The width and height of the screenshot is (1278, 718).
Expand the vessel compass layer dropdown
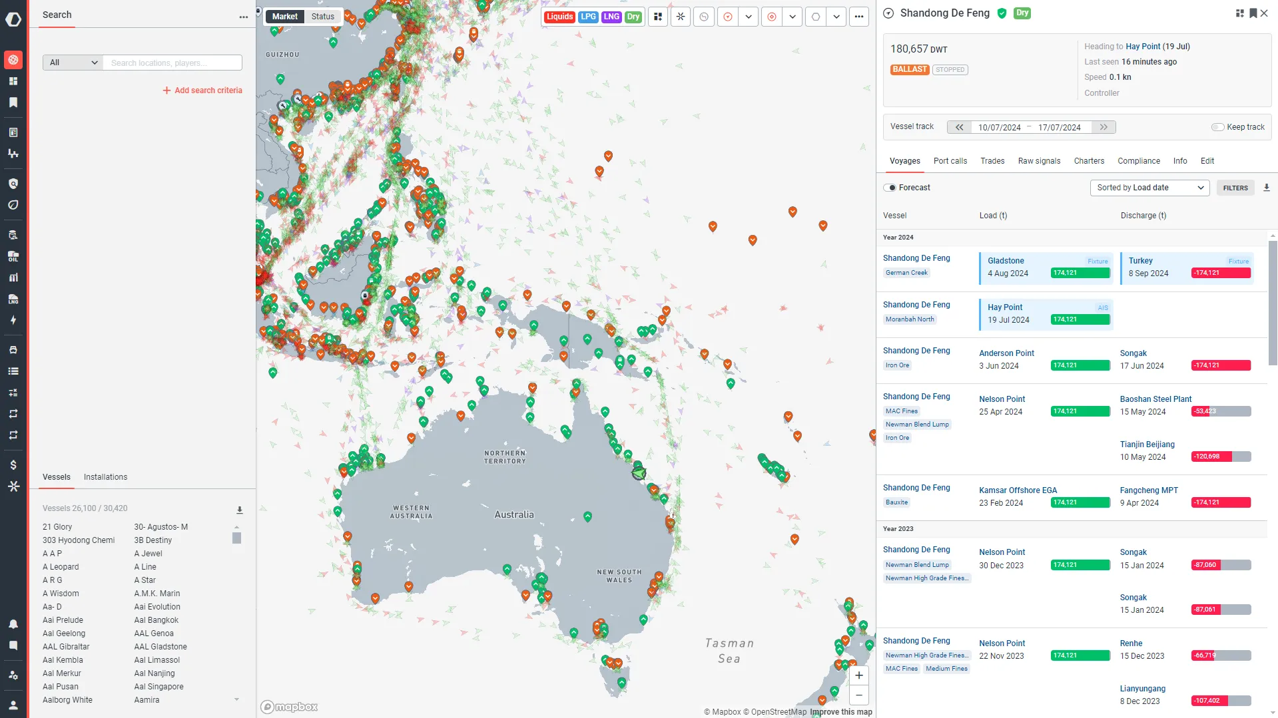749,17
